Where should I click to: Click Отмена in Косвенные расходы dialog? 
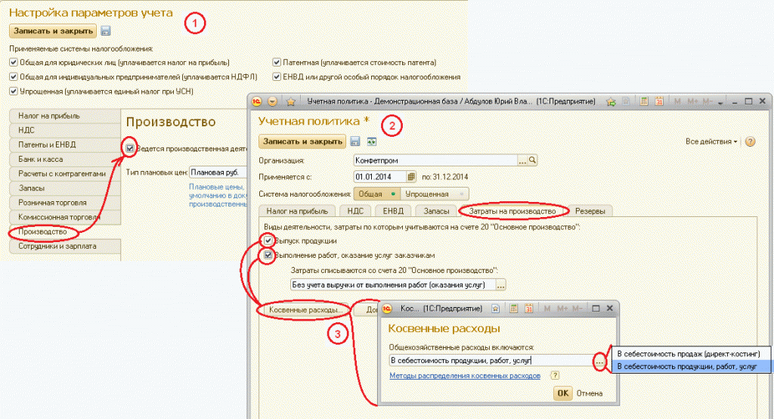point(590,394)
